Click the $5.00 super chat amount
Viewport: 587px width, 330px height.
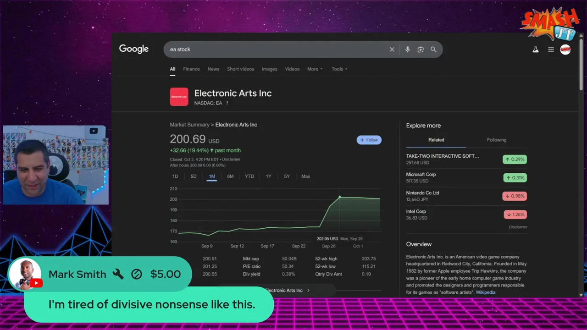(166, 274)
